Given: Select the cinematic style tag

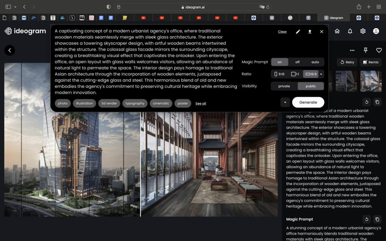Looking at the screenshot, I should coord(161,103).
